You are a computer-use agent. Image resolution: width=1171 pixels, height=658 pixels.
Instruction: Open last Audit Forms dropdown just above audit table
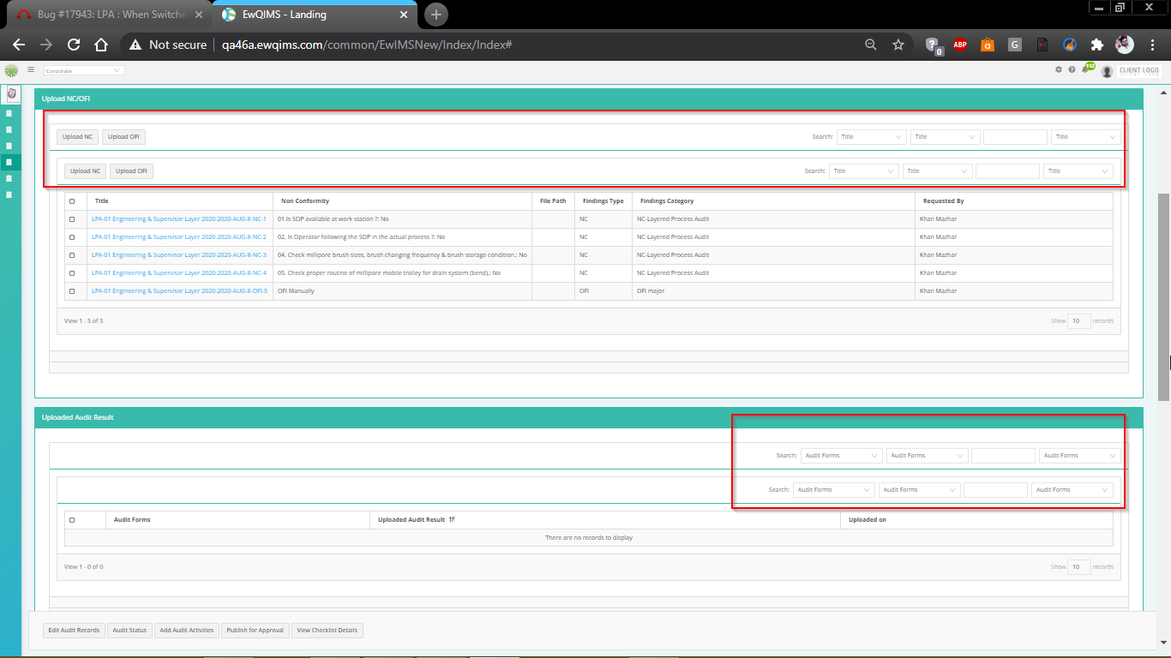1072,489
